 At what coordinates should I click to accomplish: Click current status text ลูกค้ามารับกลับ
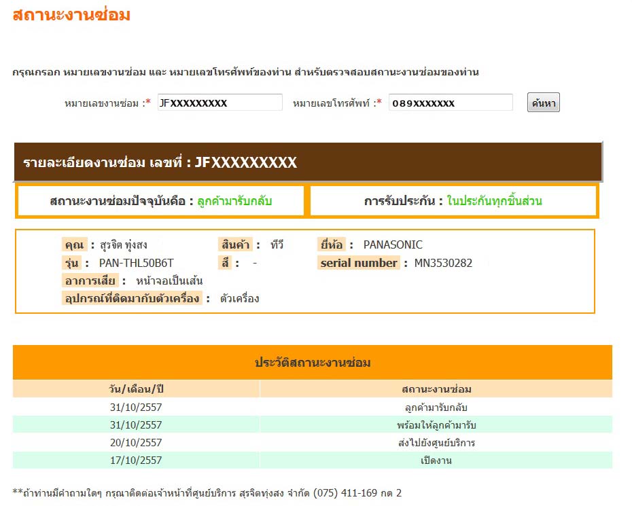pyautogui.click(x=234, y=200)
